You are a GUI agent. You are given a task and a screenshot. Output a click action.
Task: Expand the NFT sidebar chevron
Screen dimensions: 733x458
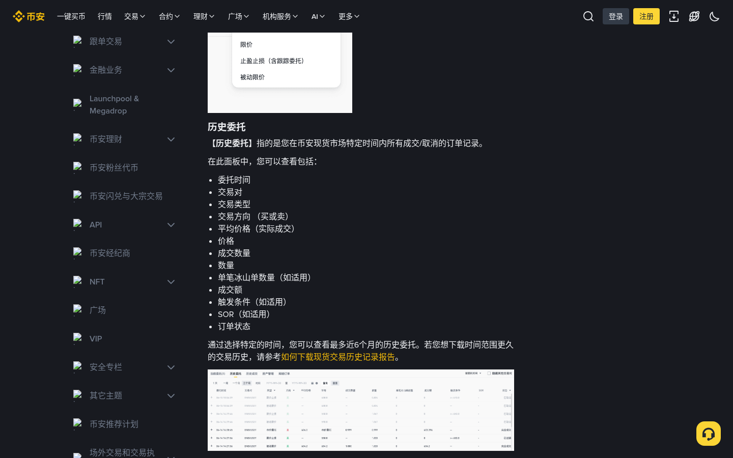171,282
